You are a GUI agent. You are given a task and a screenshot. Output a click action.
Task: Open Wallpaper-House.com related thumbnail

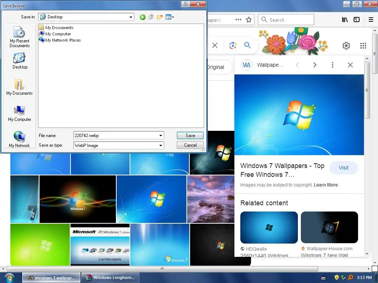coord(329,227)
